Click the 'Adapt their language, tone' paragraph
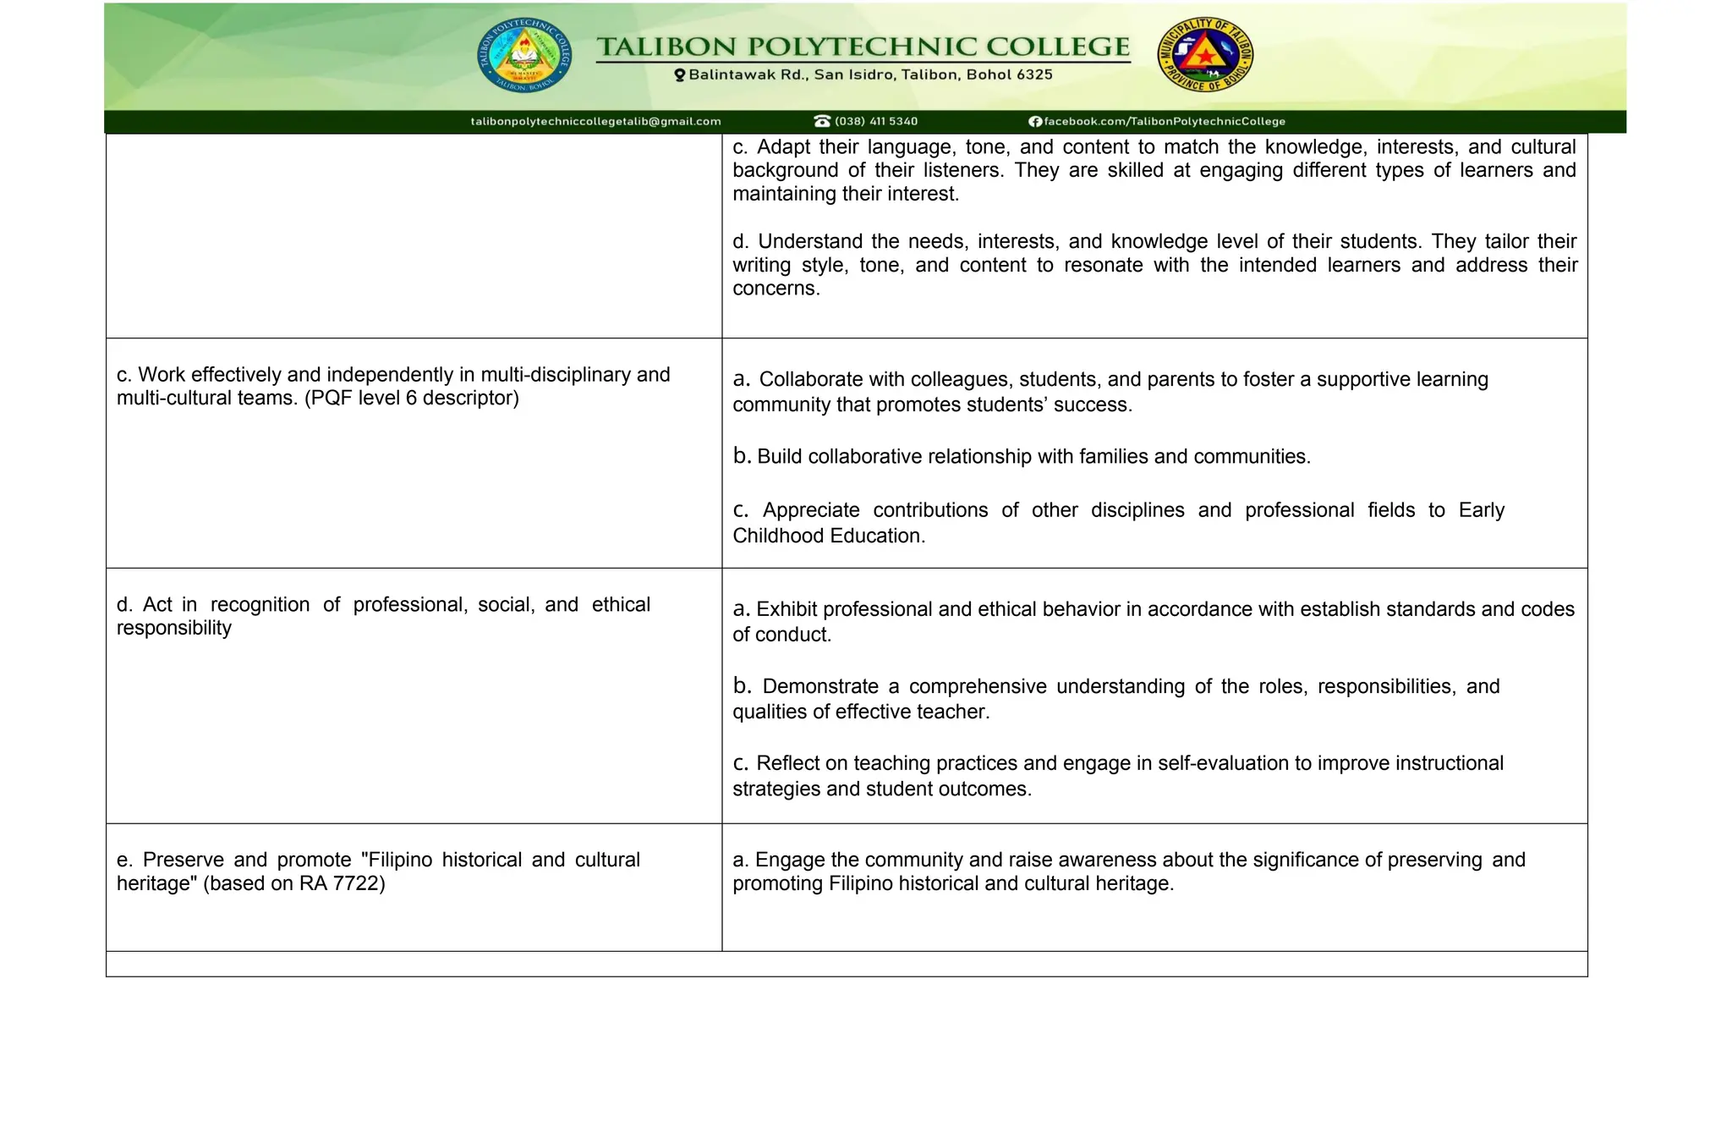This screenshot has height=1133, width=1732. point(1154,170)
